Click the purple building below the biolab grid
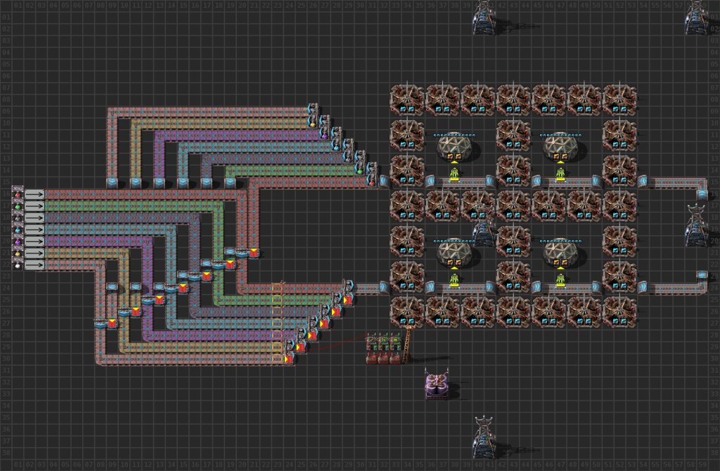The height and width of the screenshot is (471, 720). [x=436, y=385]
